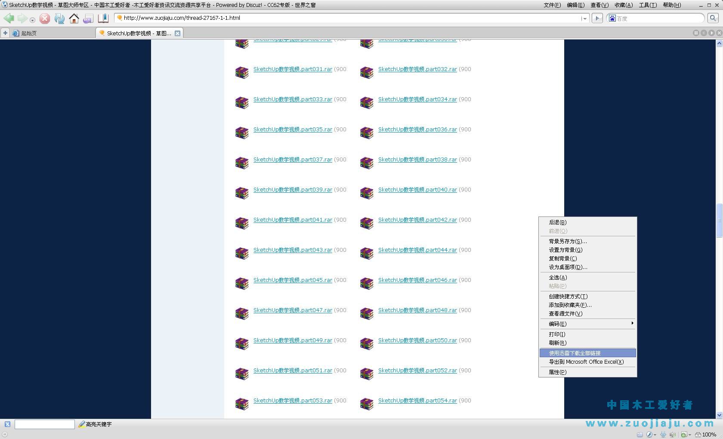Click the RAR icon beside part033.rar
723x439 pixels.
tap(242, 102)
